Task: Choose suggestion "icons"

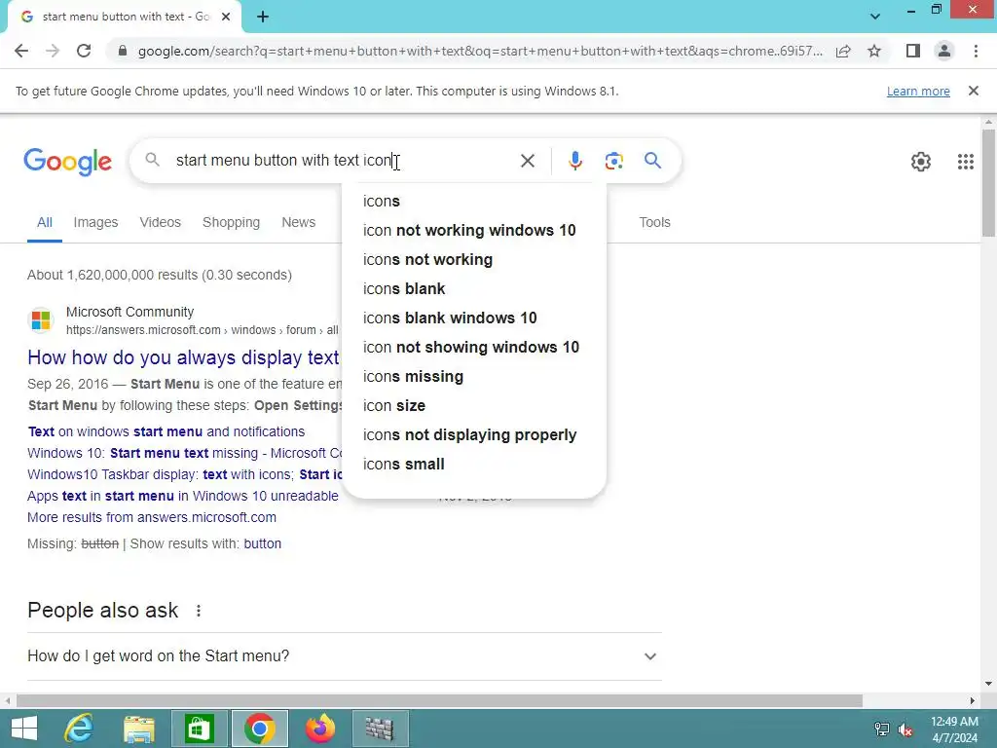Action: pos(474,201)
